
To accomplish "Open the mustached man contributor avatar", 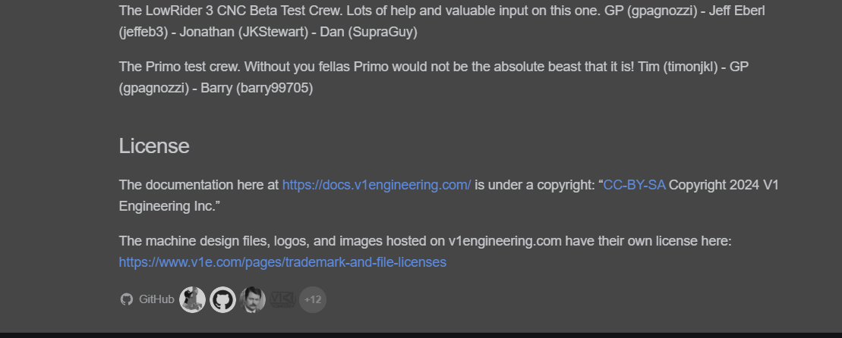I will coord(252,299).
